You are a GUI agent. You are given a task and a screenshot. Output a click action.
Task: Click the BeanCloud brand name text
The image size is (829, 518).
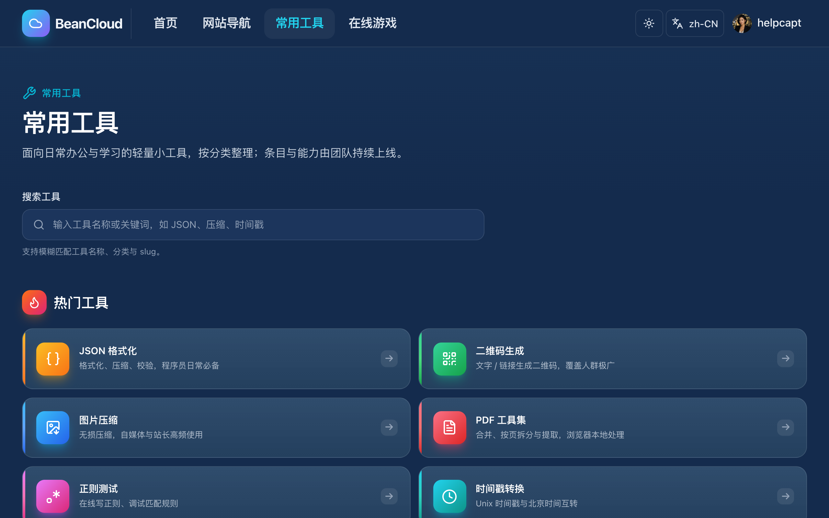coord(89,24)
